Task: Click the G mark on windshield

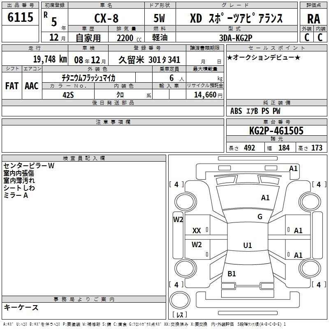Action: click(x=260, y=217)
